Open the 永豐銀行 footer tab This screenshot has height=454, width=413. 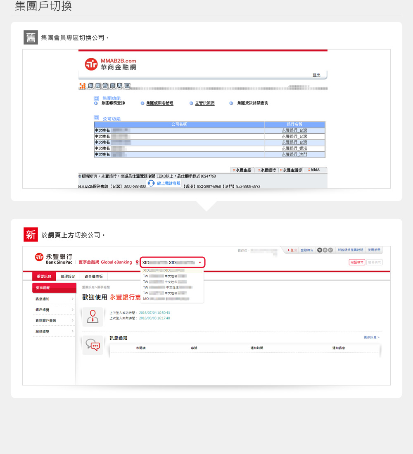267,170
